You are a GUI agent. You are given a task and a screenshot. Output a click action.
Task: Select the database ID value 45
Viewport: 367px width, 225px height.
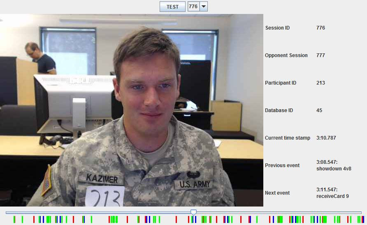tap(319, 110)
